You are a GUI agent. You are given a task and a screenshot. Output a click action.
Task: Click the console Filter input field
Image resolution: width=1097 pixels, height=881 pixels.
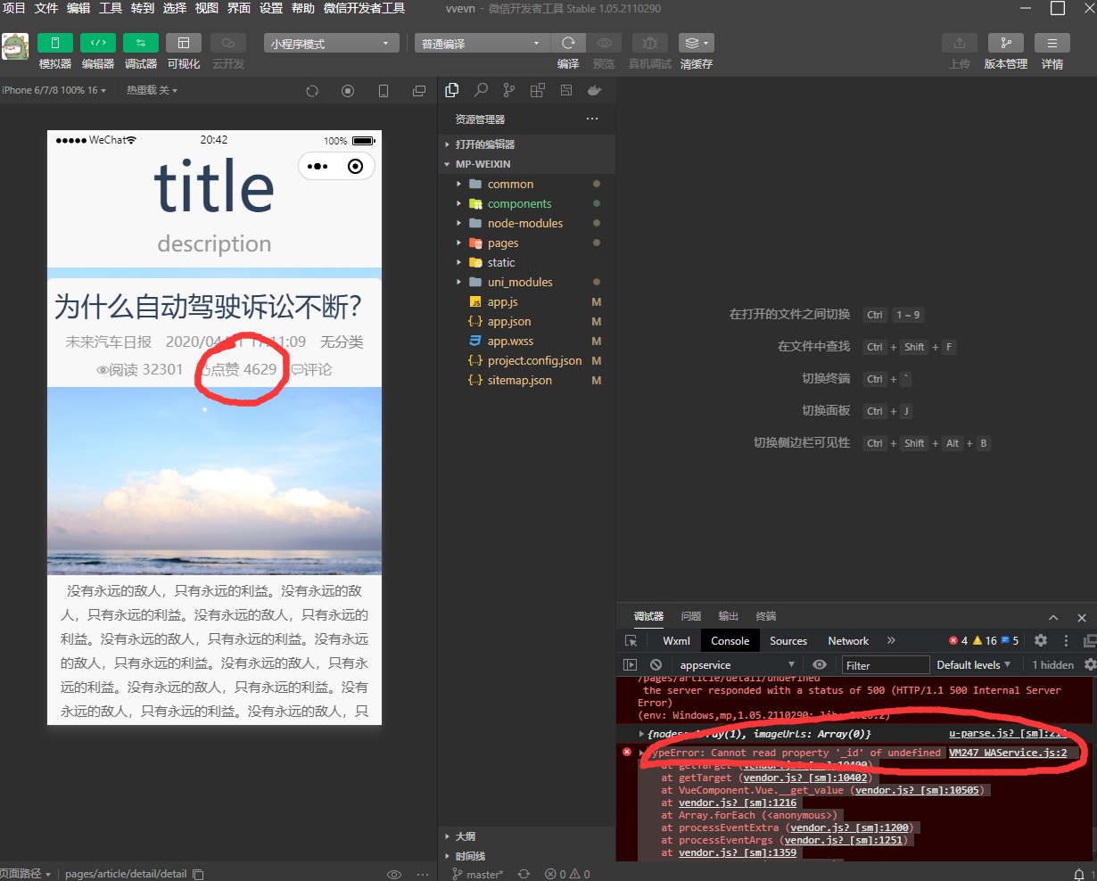coord(885,665)
